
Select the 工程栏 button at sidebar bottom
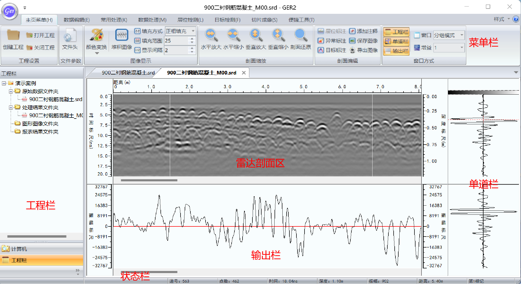pyautogui.click(x=42, y=260)
